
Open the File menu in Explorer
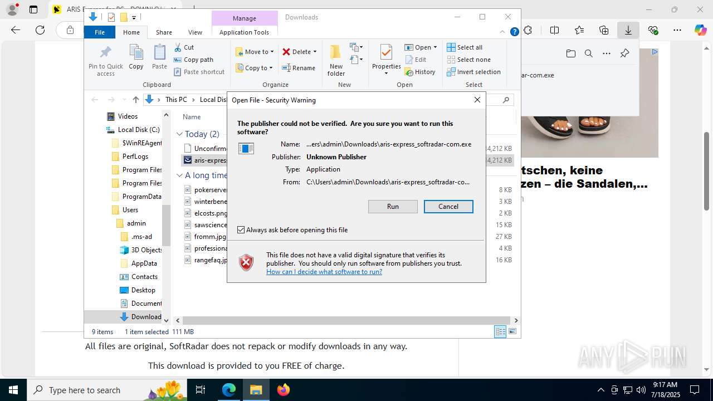(100, 32)
